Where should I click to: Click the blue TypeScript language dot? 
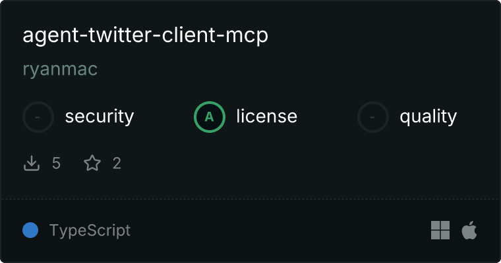[x=30, y=230]
